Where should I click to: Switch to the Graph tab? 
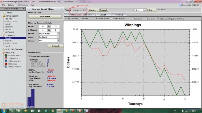coord(103,15)
